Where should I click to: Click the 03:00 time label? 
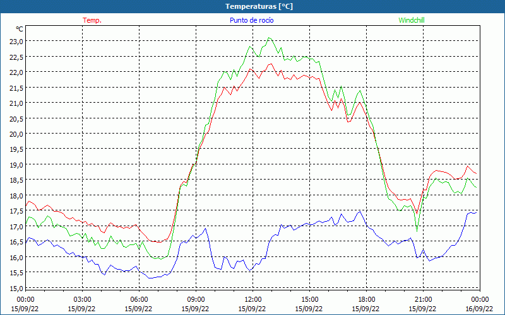[x=82, y=300]
